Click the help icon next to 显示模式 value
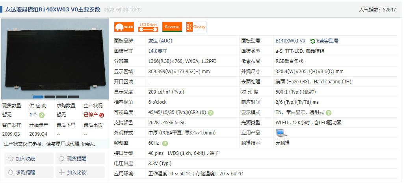 pos(328,112)
